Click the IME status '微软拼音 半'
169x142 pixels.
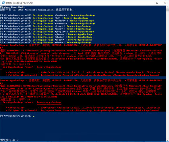click(x=9, y=140)
